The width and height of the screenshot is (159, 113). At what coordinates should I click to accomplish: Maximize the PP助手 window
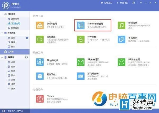(x=150, y=3)
